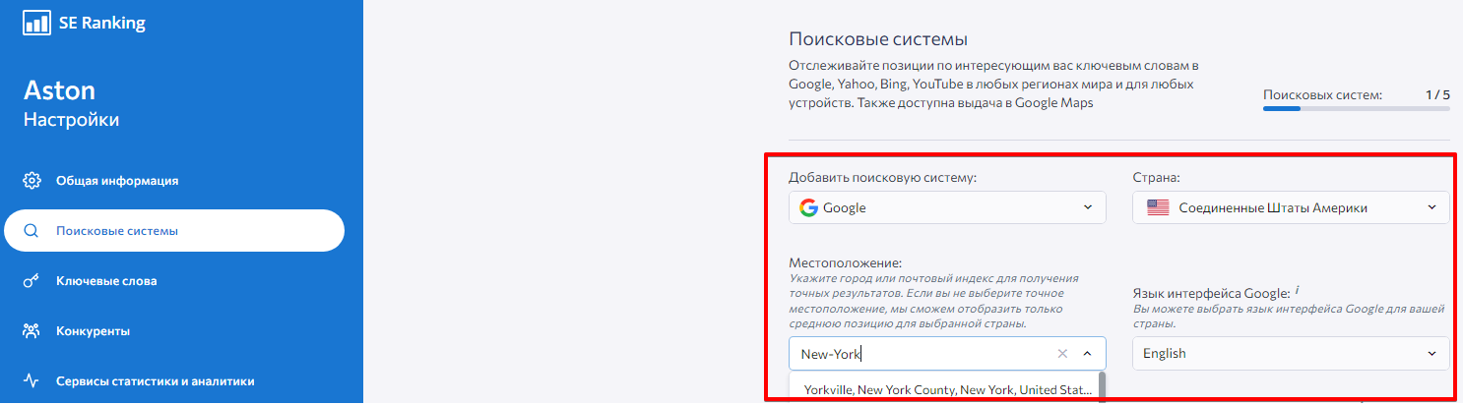Click the info icon near Язык интерфейса Google

(x=1298, y=290)
